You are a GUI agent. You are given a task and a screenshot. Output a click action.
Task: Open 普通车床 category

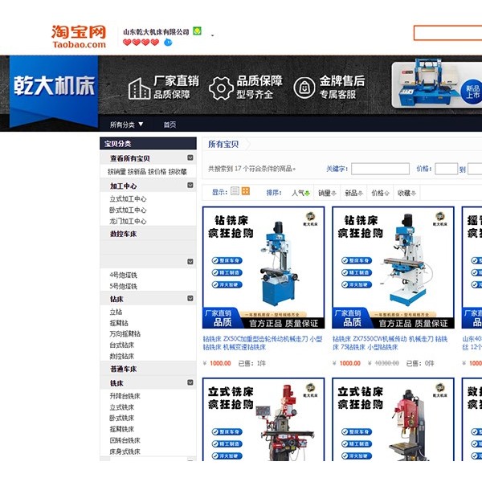pos(124,369)
